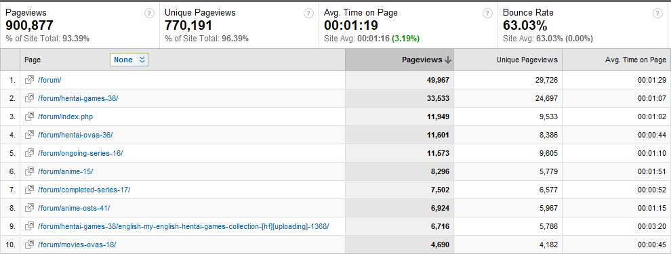
Task: Click external link icon for /forum/ongoing-series-16/
Action: [29, 152]
